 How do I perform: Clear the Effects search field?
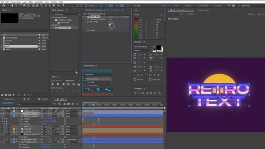pyautogui.click(x=79, y=14)
